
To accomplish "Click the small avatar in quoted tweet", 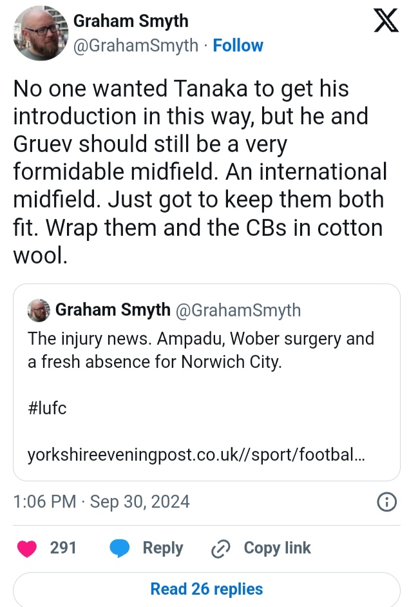I will (x=39, y=311).
